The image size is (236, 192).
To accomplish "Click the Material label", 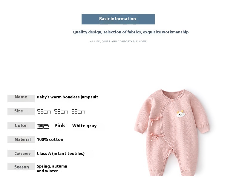I will point(23,140).
